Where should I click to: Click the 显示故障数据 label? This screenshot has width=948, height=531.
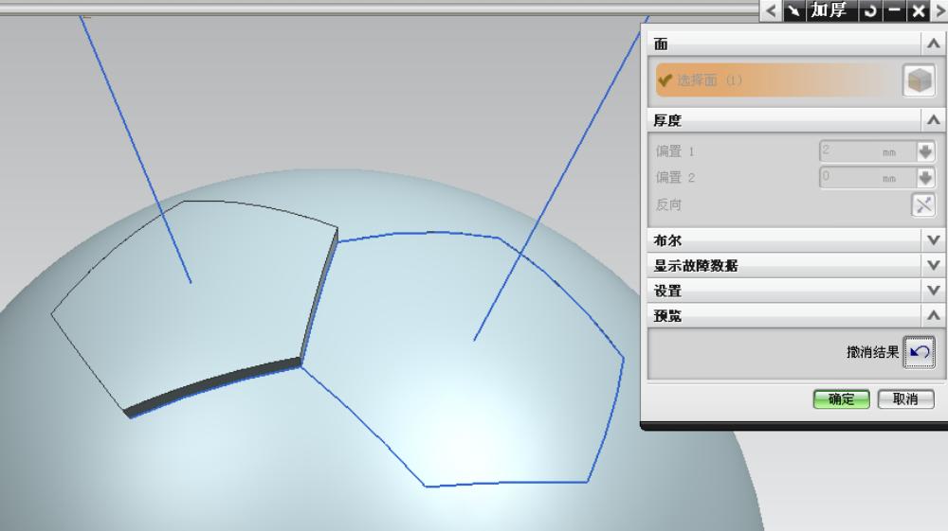point(696,265)
